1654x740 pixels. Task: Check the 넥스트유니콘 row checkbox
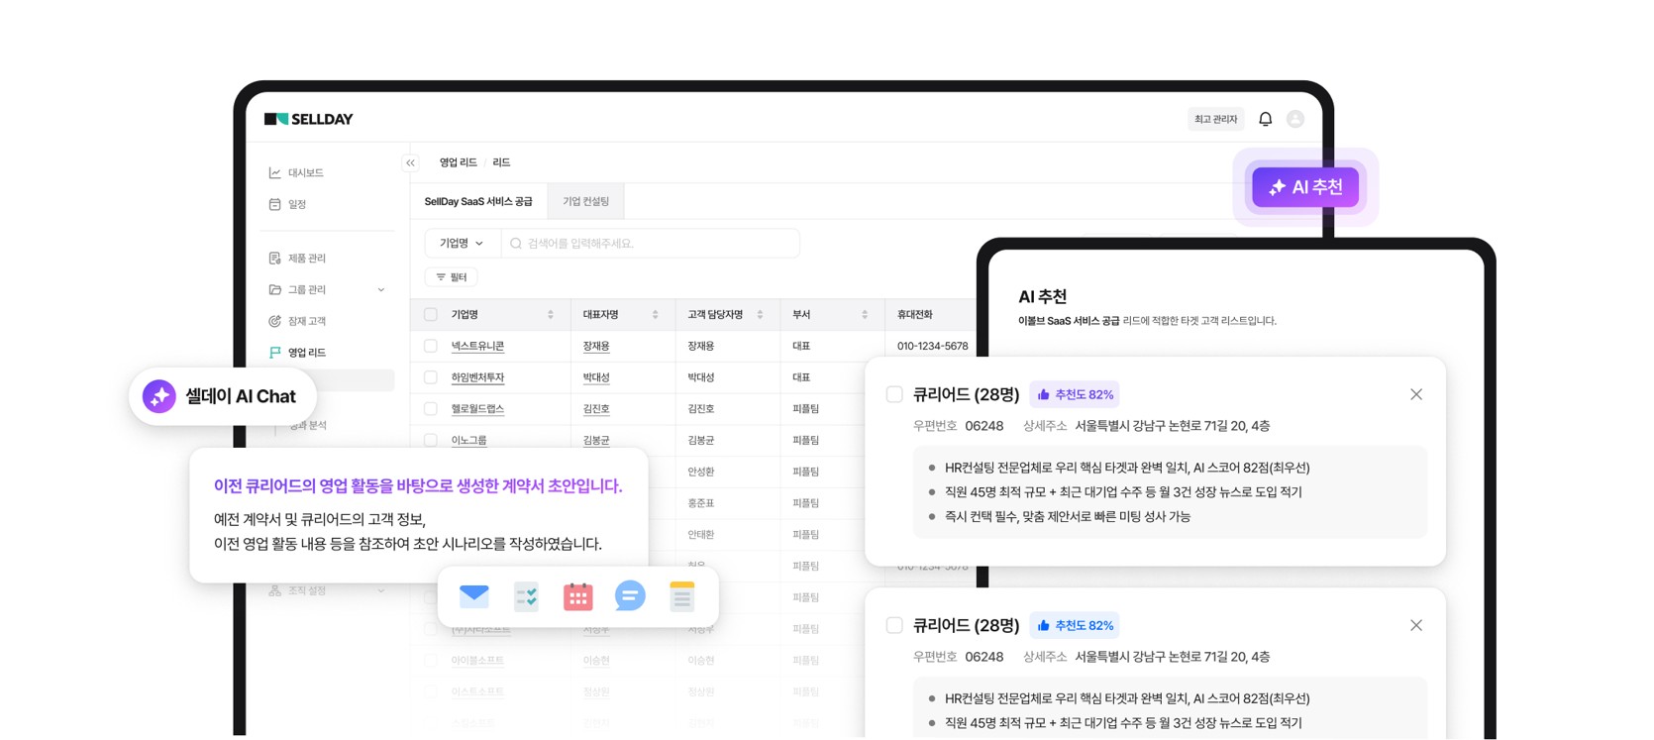(431, 346)
